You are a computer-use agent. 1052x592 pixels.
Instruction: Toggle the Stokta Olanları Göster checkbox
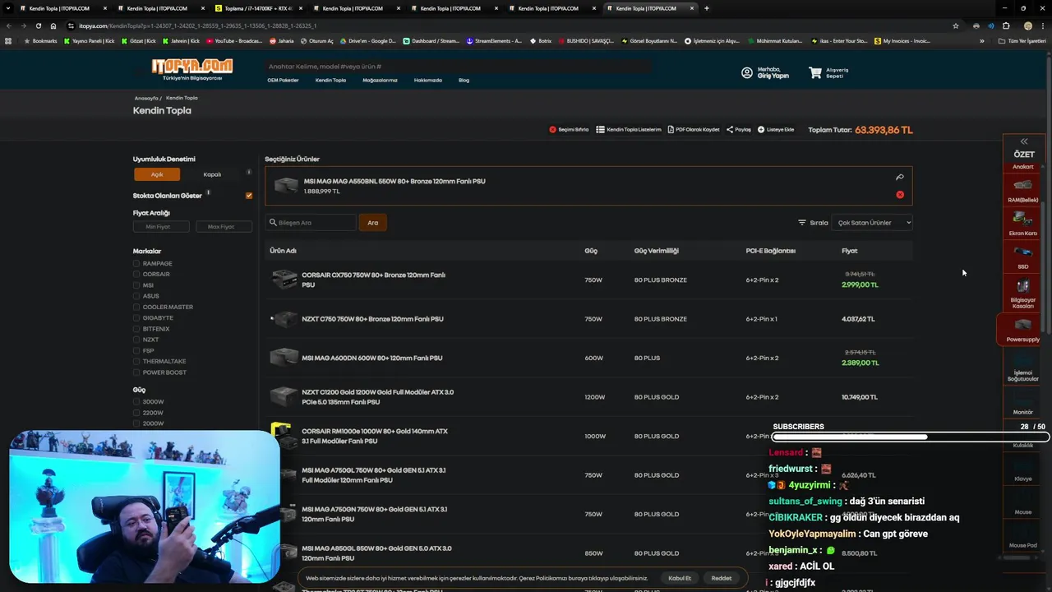[249, 196]
